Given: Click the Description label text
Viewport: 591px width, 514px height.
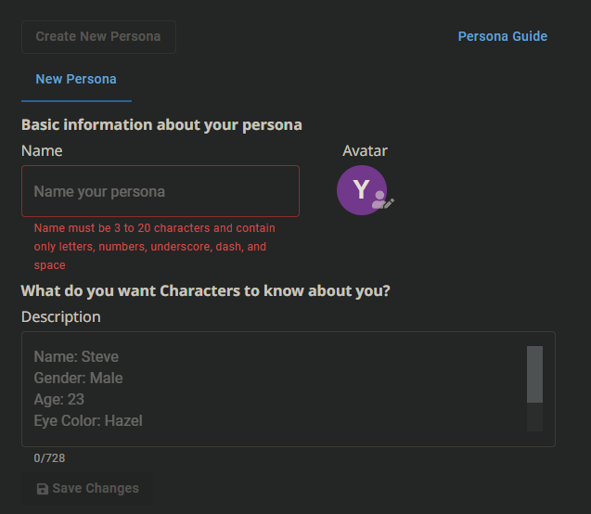Looking at the screenshot, I should [61, 317].
